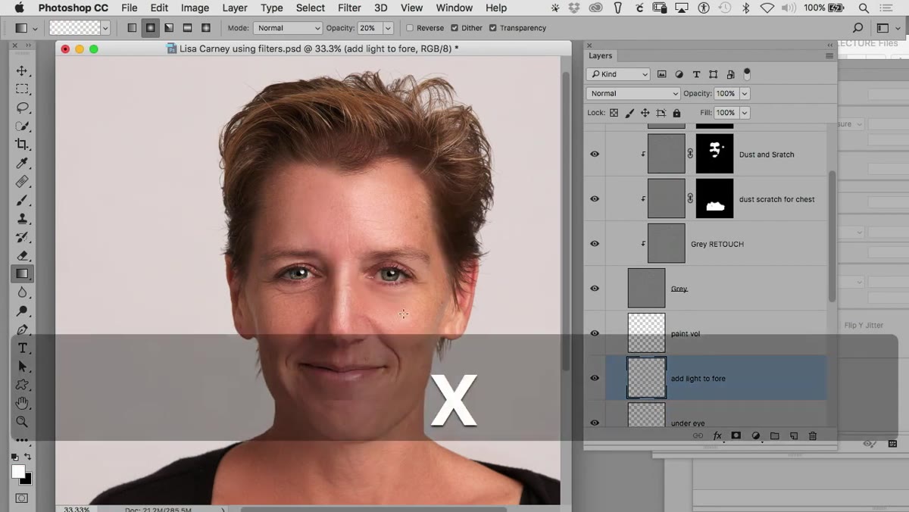The height and width of the screenshot is (512, 909).
Task: Choose the radial gradient style icon
Action: (x=151, y=28)
